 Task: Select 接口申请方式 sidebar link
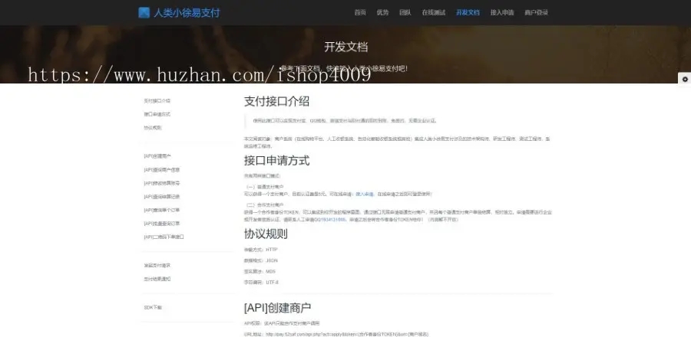tap(157, 114)
